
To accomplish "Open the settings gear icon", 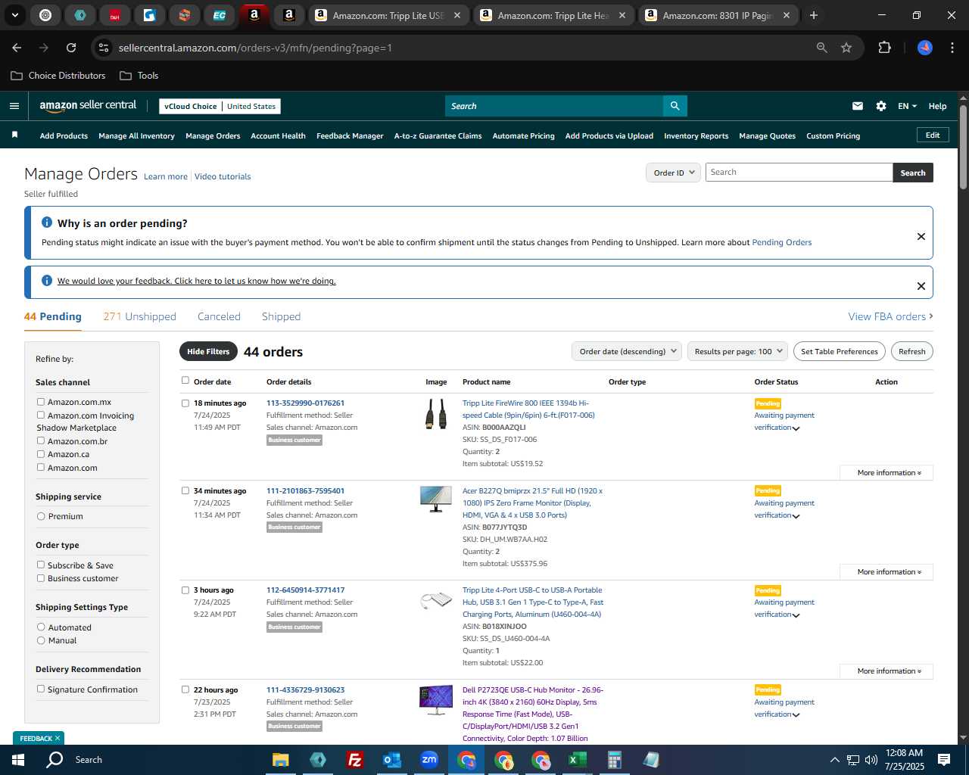I will (x=881, y=106).
